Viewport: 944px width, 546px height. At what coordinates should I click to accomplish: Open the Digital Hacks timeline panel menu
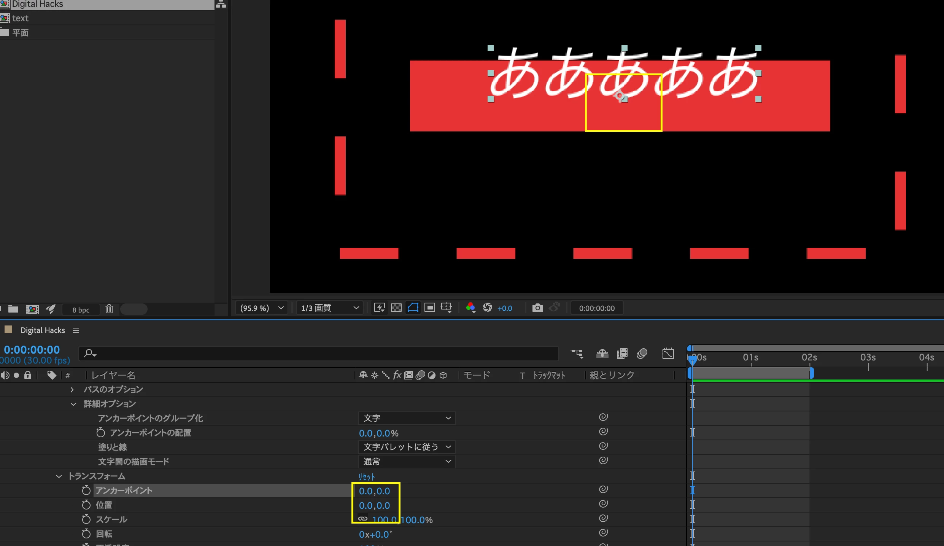point(76,330)
